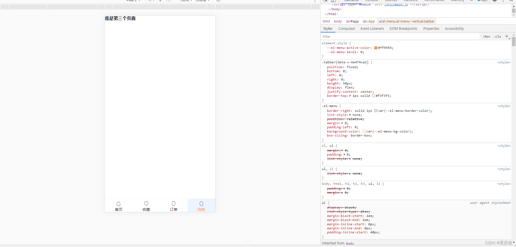Expand list-style in the ol, ul rule
516x247 pixels.
[350, 159]
